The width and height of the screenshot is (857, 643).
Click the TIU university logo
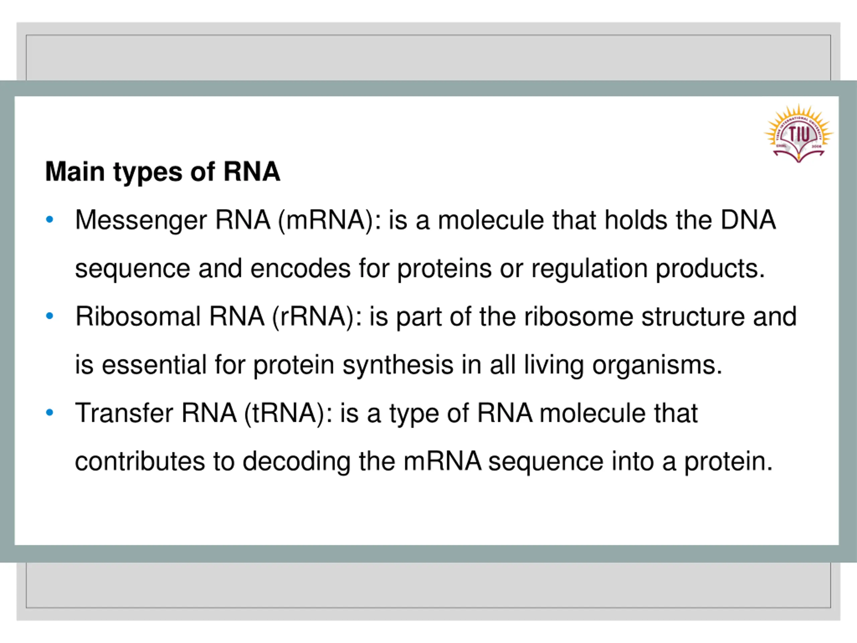[798, 133]
